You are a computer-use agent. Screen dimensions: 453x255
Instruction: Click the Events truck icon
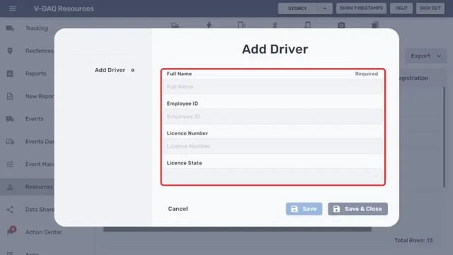click(10, 119)
